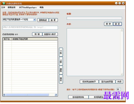Click the list's horizontal scrollbar left arrow
The width and height of the screenshot is (134, 104).
coord(4,95)
